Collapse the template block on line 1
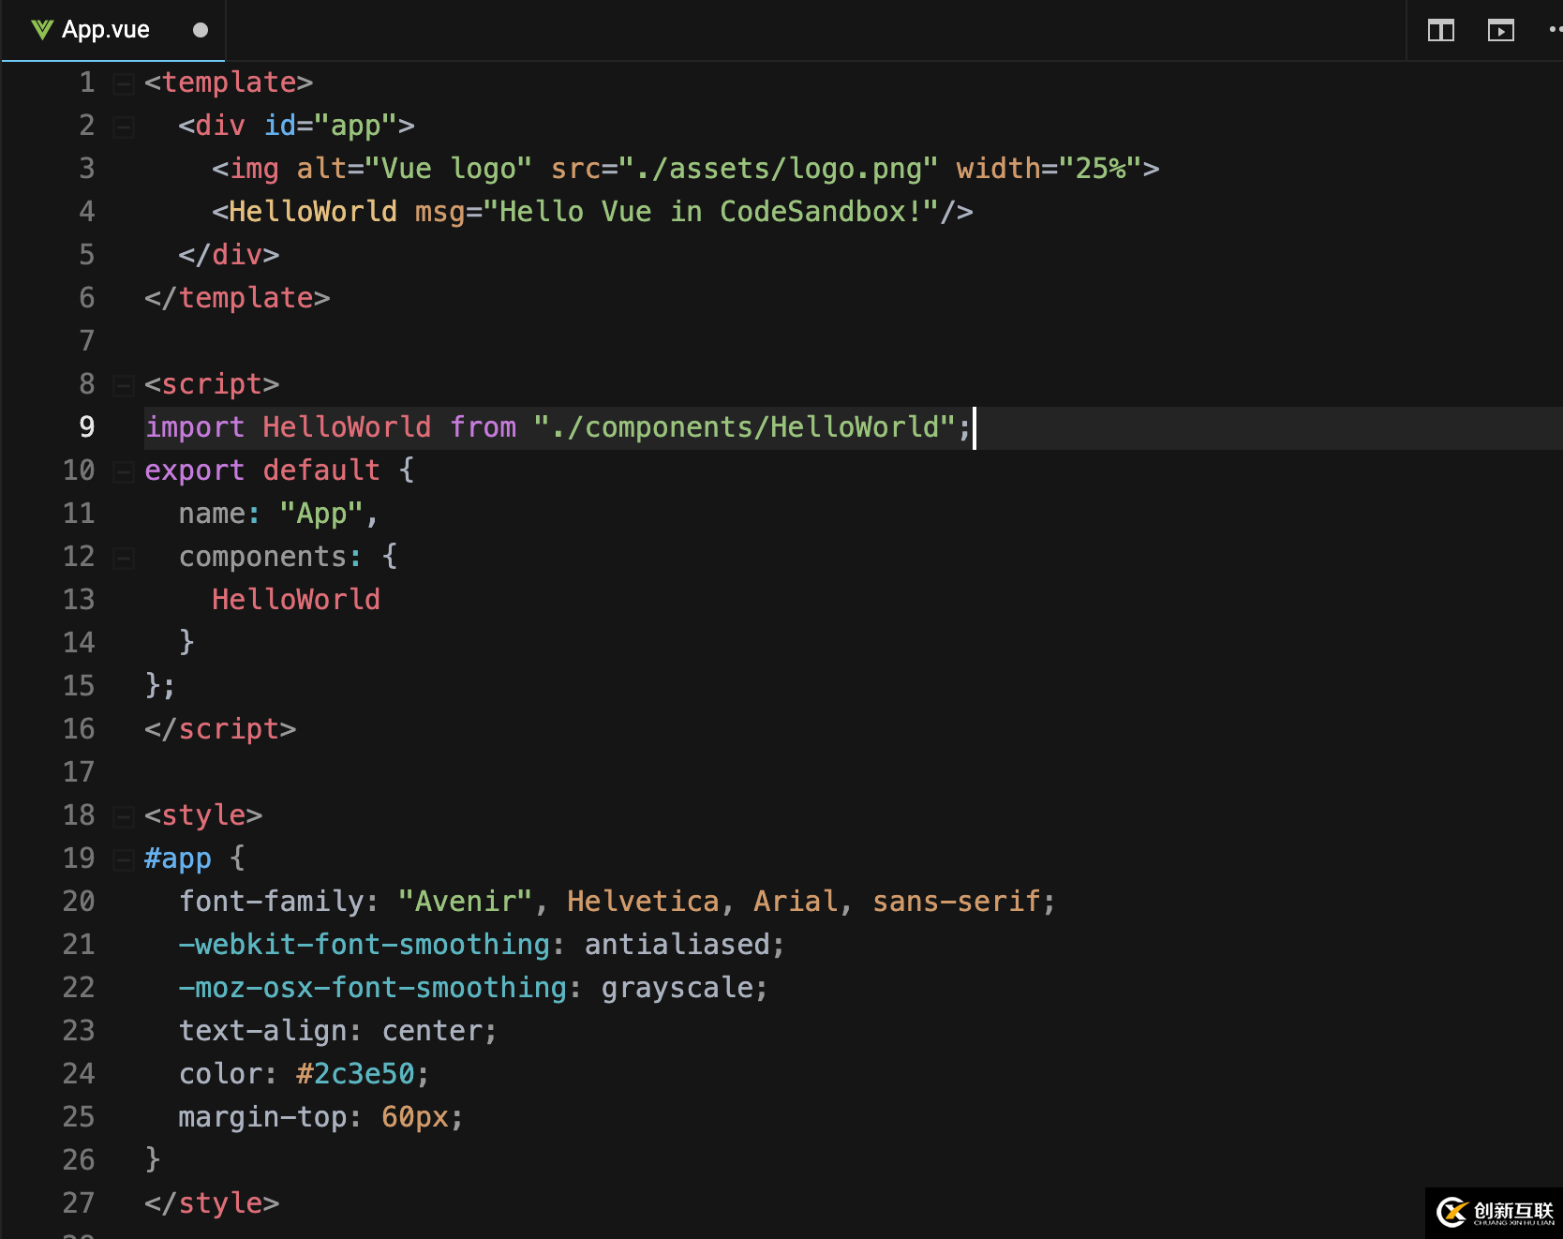 point(123,84)
